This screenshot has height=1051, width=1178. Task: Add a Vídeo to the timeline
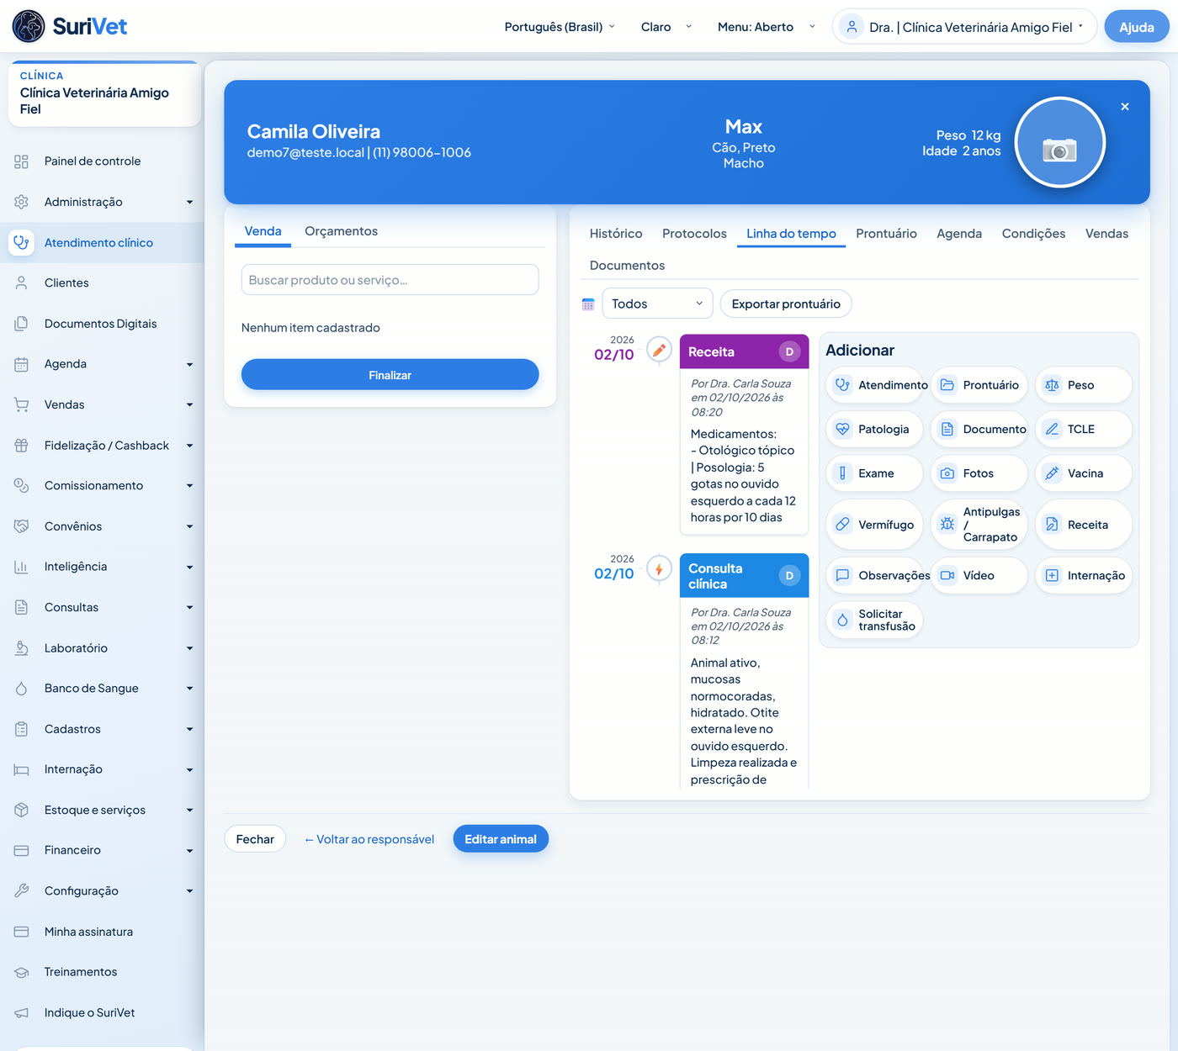tap(979, 575)
